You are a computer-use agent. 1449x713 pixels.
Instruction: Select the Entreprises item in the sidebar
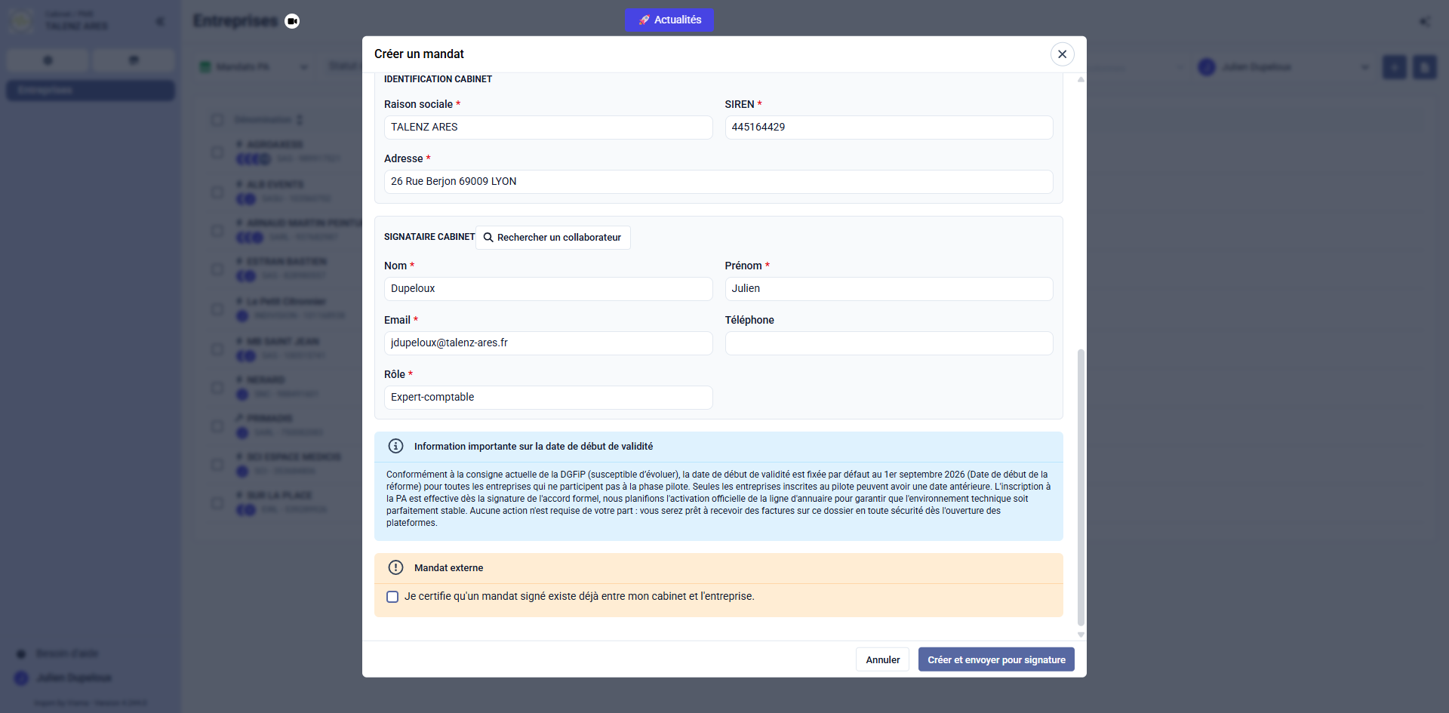(x=91, y=91)
